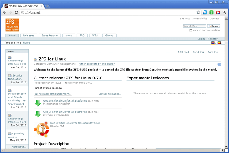
Task: Open Other products by this author
Action: pyautogui.click(x=97, y=64)
